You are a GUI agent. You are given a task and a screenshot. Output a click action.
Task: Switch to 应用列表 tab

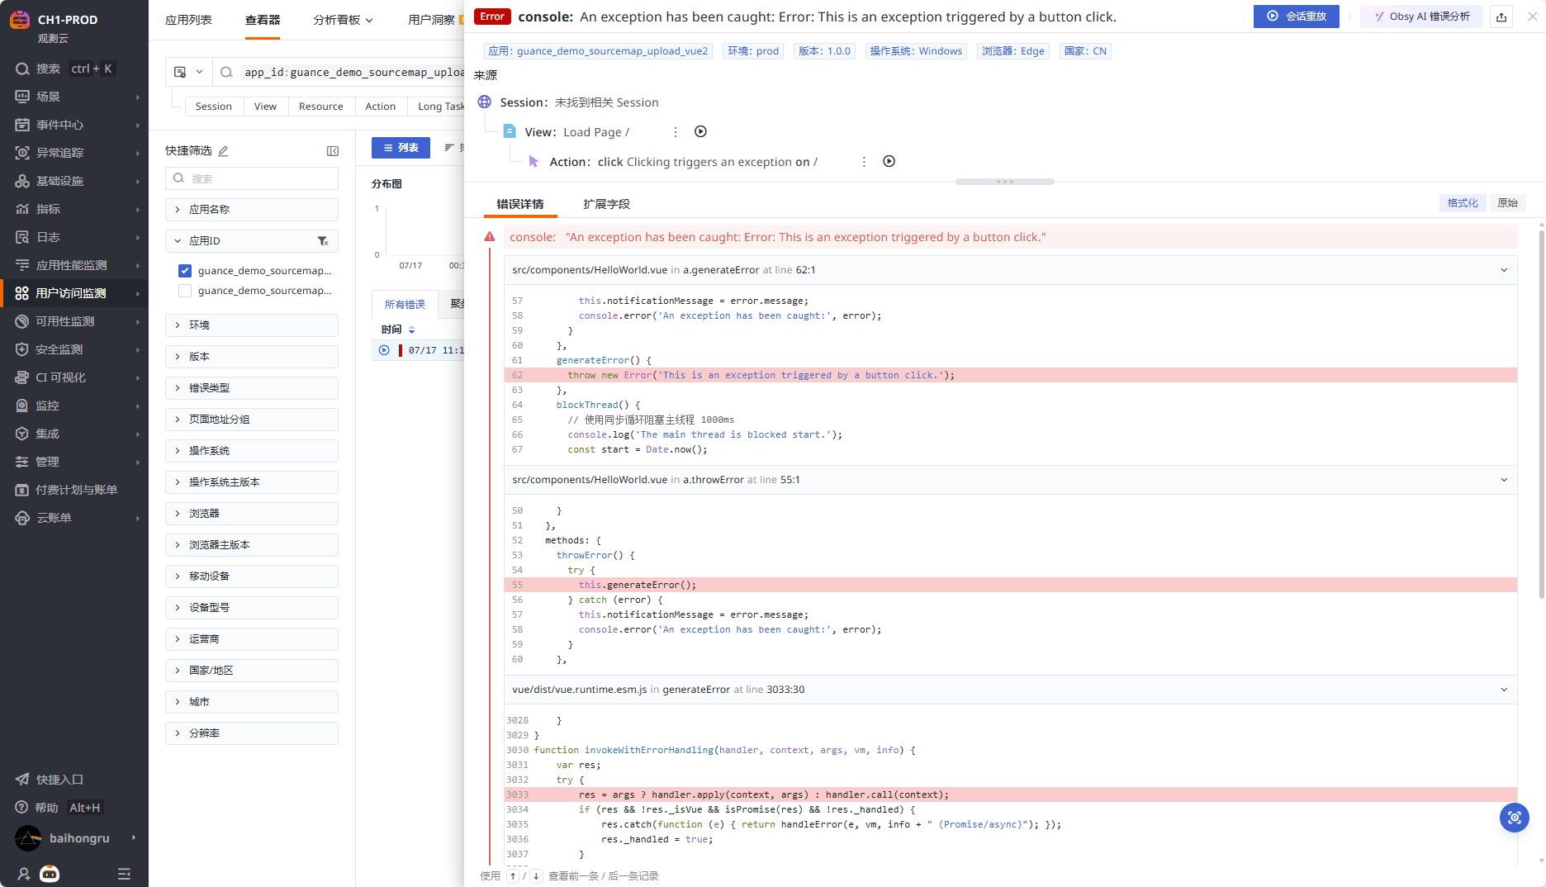coord(188,20)
